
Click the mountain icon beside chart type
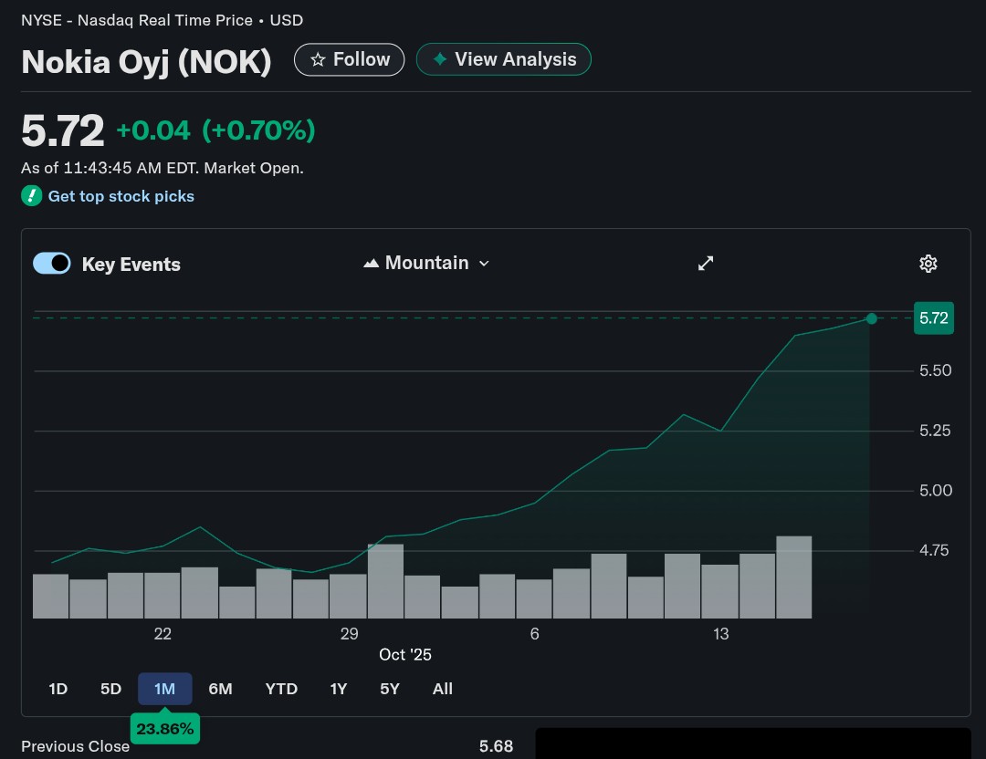[371, 264]
